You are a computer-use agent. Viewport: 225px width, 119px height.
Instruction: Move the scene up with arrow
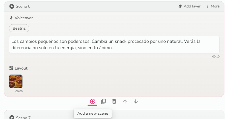pos(125,101)
